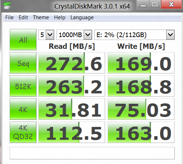Click the 4K write result 75.03
The width and height of the screenshot is (183, 164).
click(x=141, y=109)
